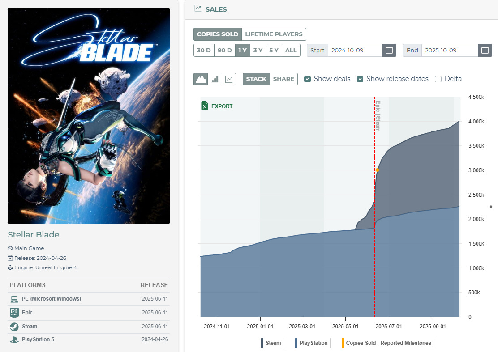Click the Epic Games platform icon
The width and height of the screenshot is (498, 352).
click(14, 313)
